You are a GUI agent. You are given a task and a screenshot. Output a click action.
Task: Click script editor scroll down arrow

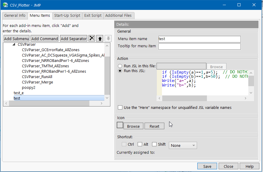(x=251, y=93)
